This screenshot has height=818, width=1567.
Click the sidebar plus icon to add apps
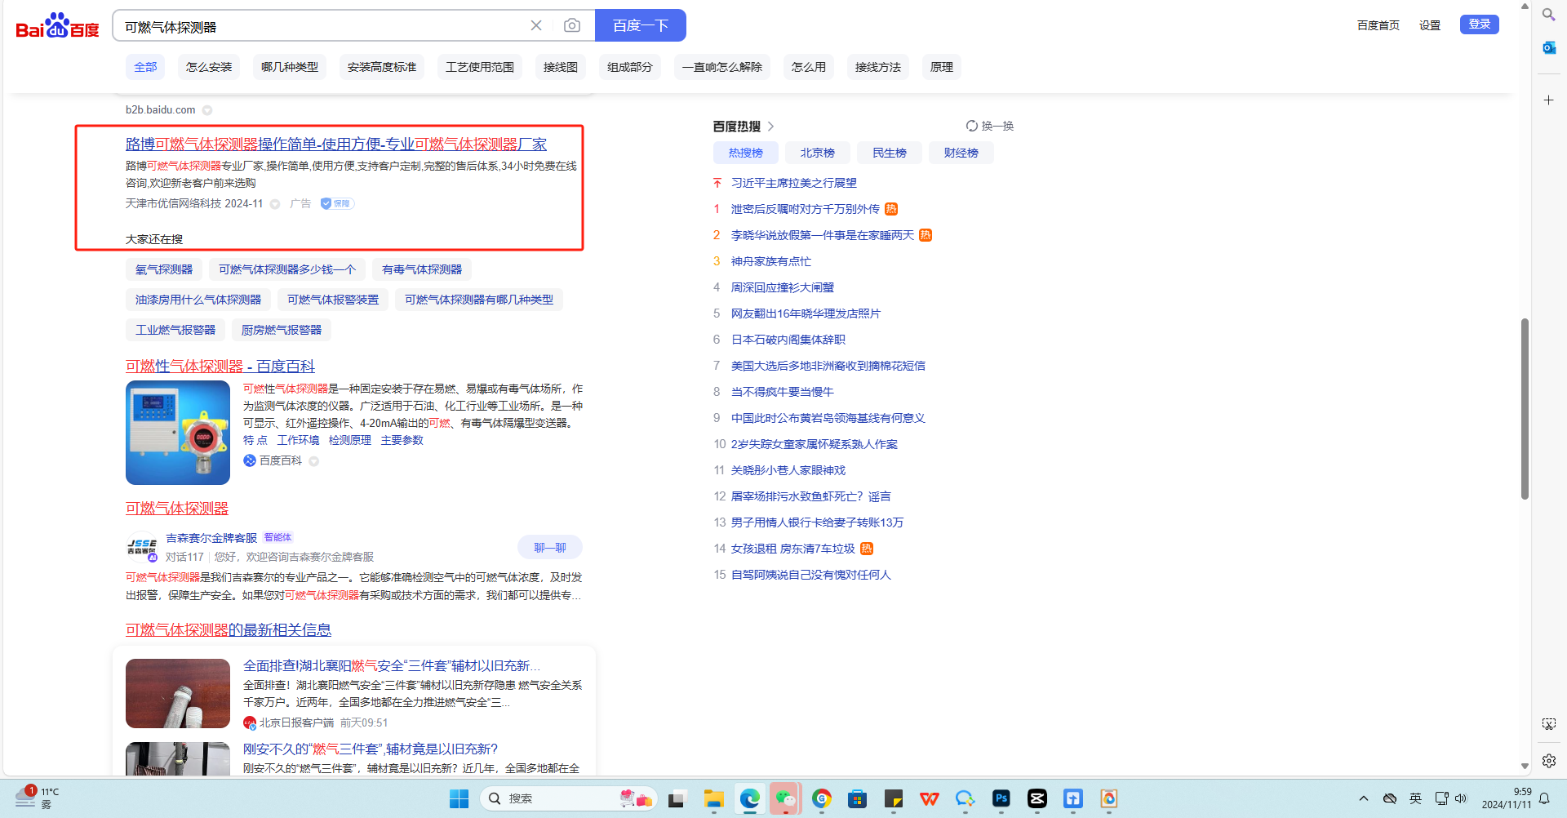pyautogui.click(x=1548, y=100)
